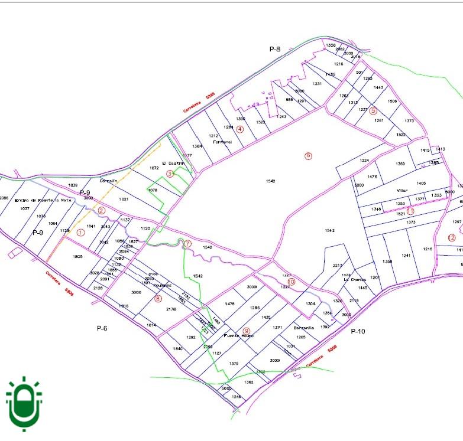Viewport: 463px width, 441px height.
Task: Click the circled number 10 marker
Action: pos(291,282)
